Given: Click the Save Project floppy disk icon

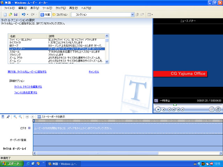Looking at the screenshot, I should pos(16,15).
